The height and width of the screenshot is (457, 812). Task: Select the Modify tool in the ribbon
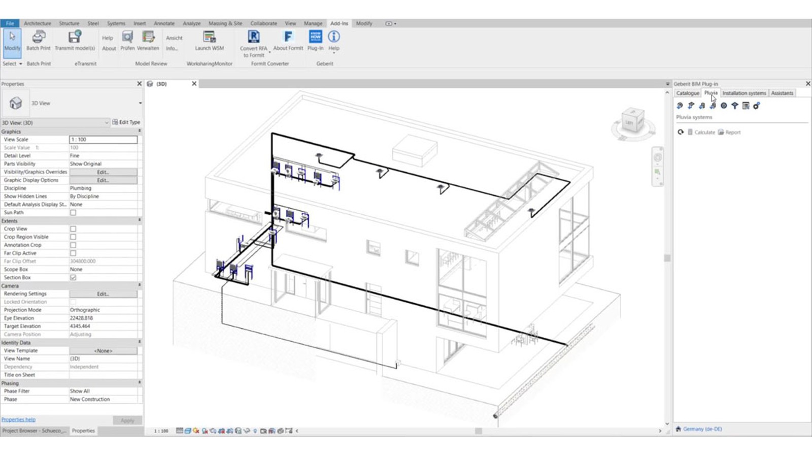tap(12, 41)
